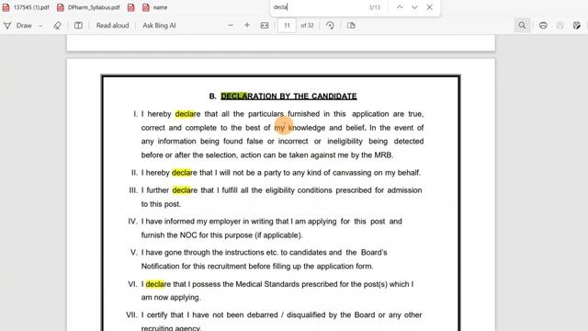588x331 pixels.
Task: Click the Roman numeral 'IV.' list marker
Action: (132, 222)
